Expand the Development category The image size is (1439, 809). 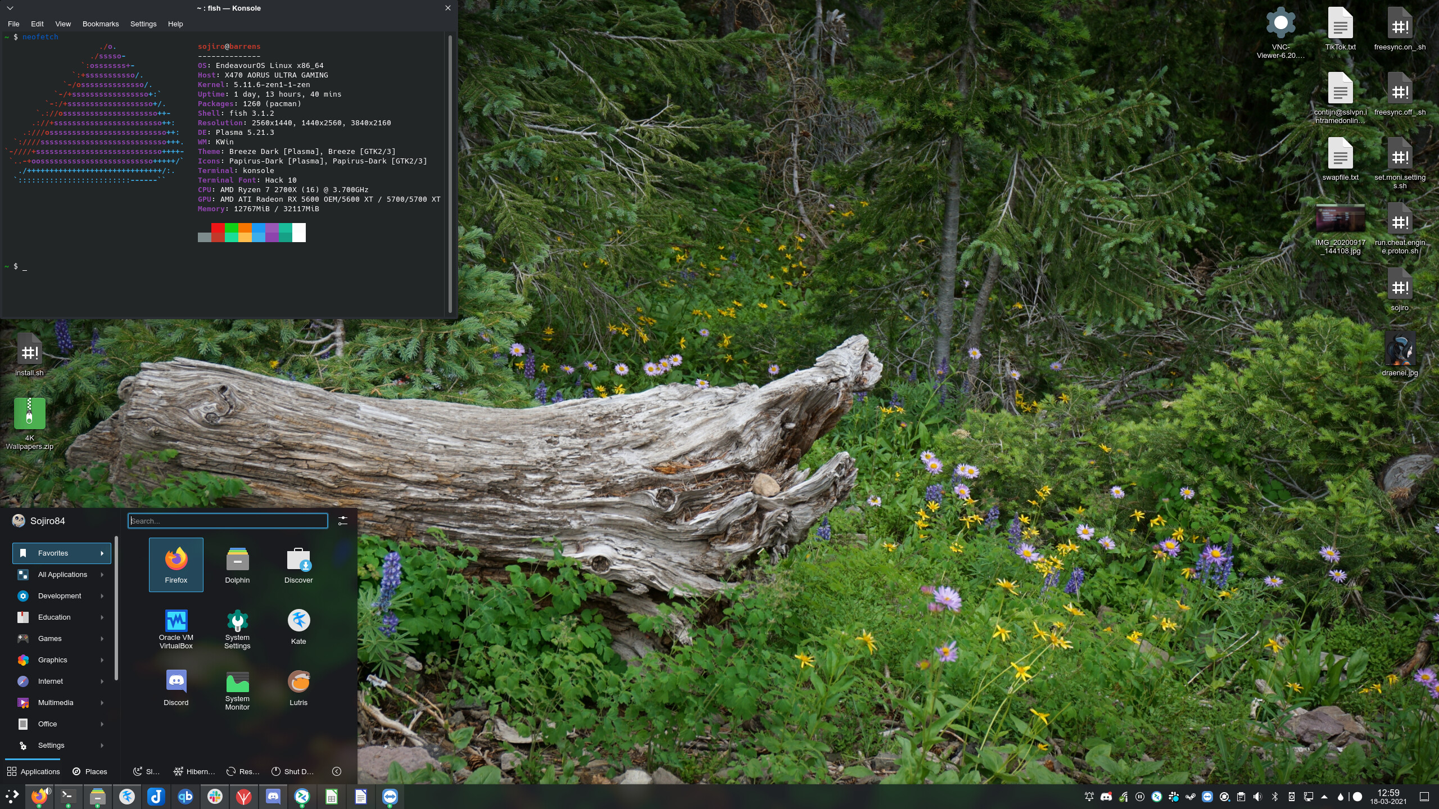(62, 596)
